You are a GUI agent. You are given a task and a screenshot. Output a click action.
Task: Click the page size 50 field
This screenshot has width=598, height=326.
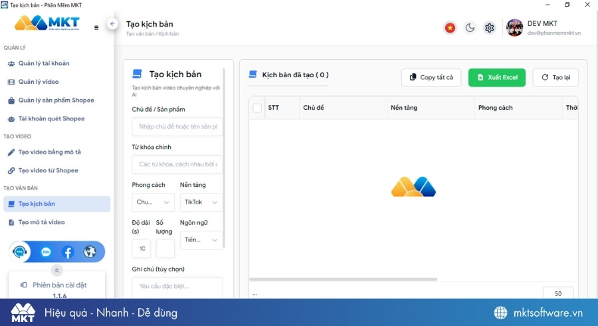(558, 293)
